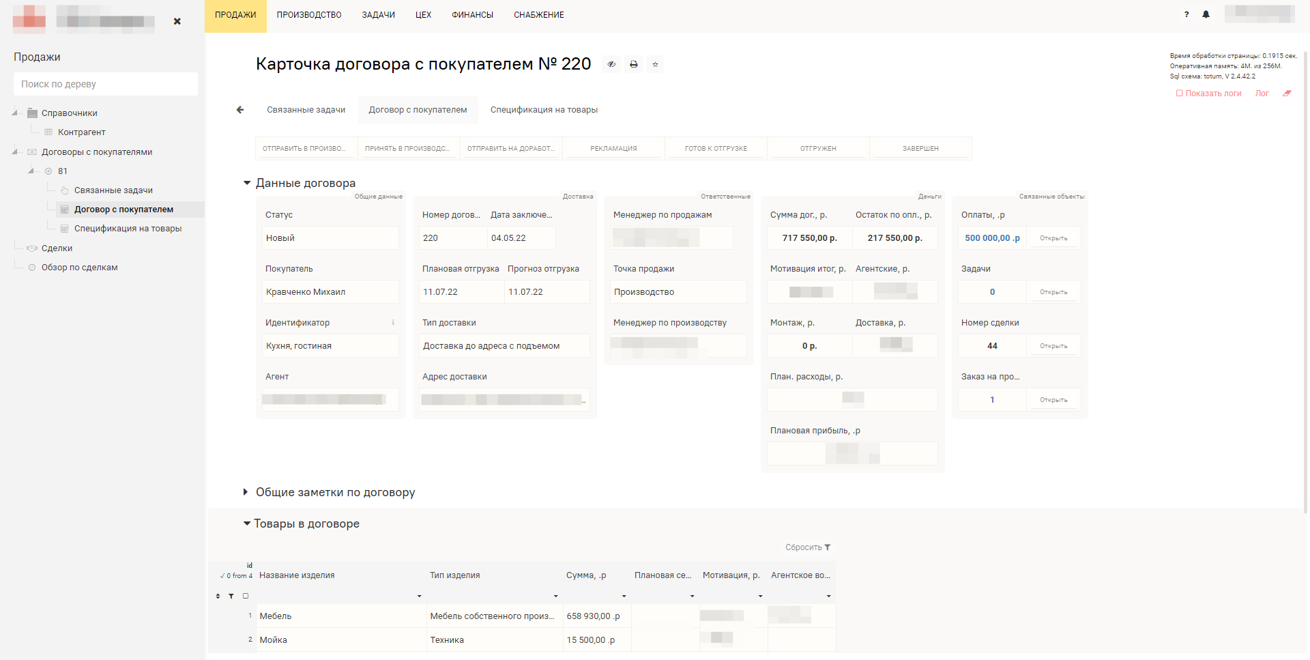This screenshot has height=660, width=1310.
Task: Close the sidebar with the X icon
Action: 177,21
